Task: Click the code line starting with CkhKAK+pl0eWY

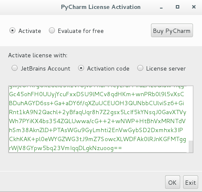Action: (x=97, y=139)
